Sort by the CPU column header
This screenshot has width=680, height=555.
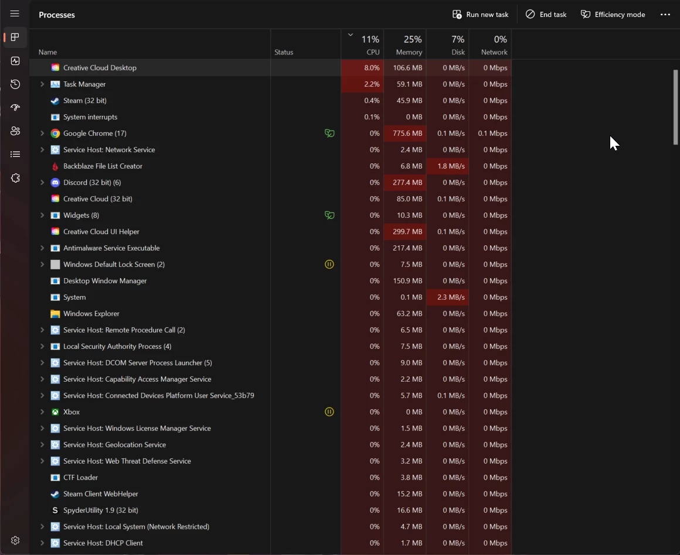tap(362, 44)
